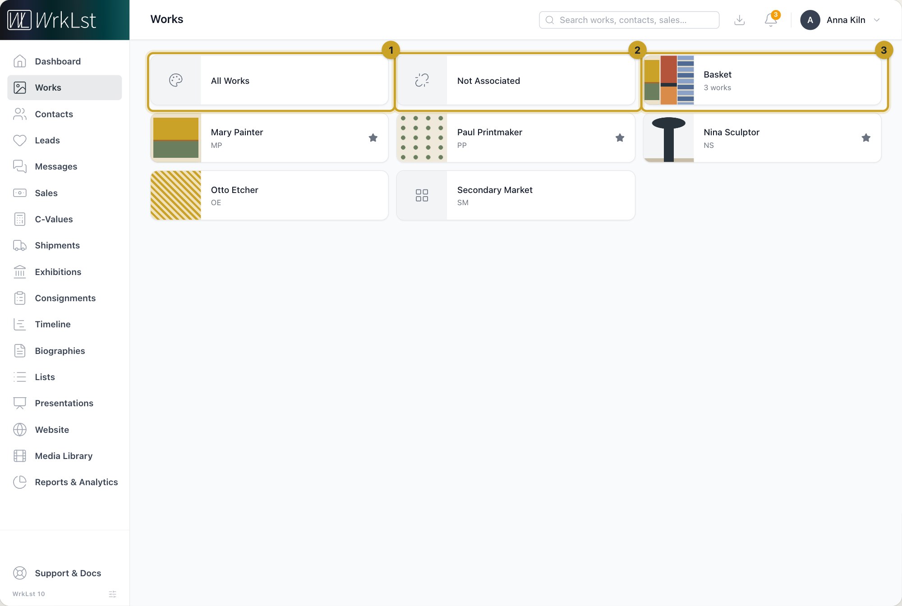Image resolution: width=902 pixels, height=606 pixels.
Task: Click the download icon in header
Action: point(740,20)
